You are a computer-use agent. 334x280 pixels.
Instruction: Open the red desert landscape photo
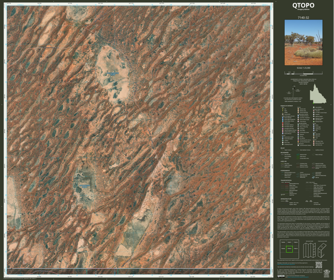click(x=304, y=43)
